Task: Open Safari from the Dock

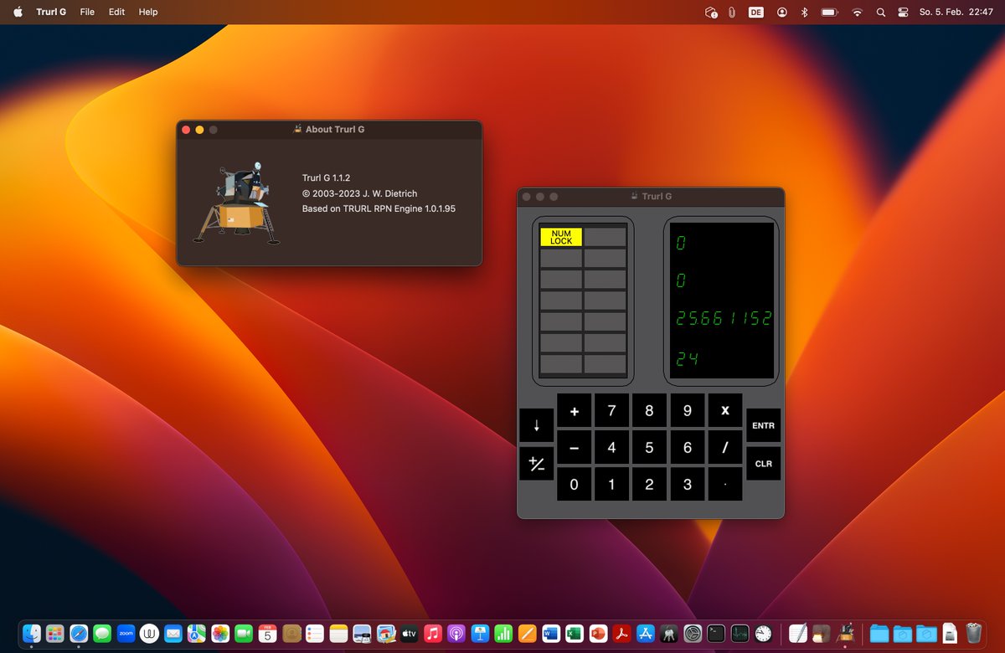Action: coord(79,633)
